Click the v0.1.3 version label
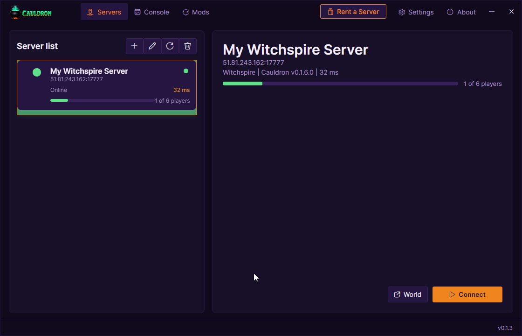The image size is (522, 336). click(505, 328)
